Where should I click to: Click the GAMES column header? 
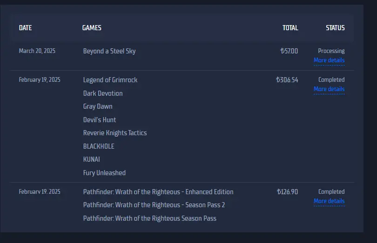[92, 28]
